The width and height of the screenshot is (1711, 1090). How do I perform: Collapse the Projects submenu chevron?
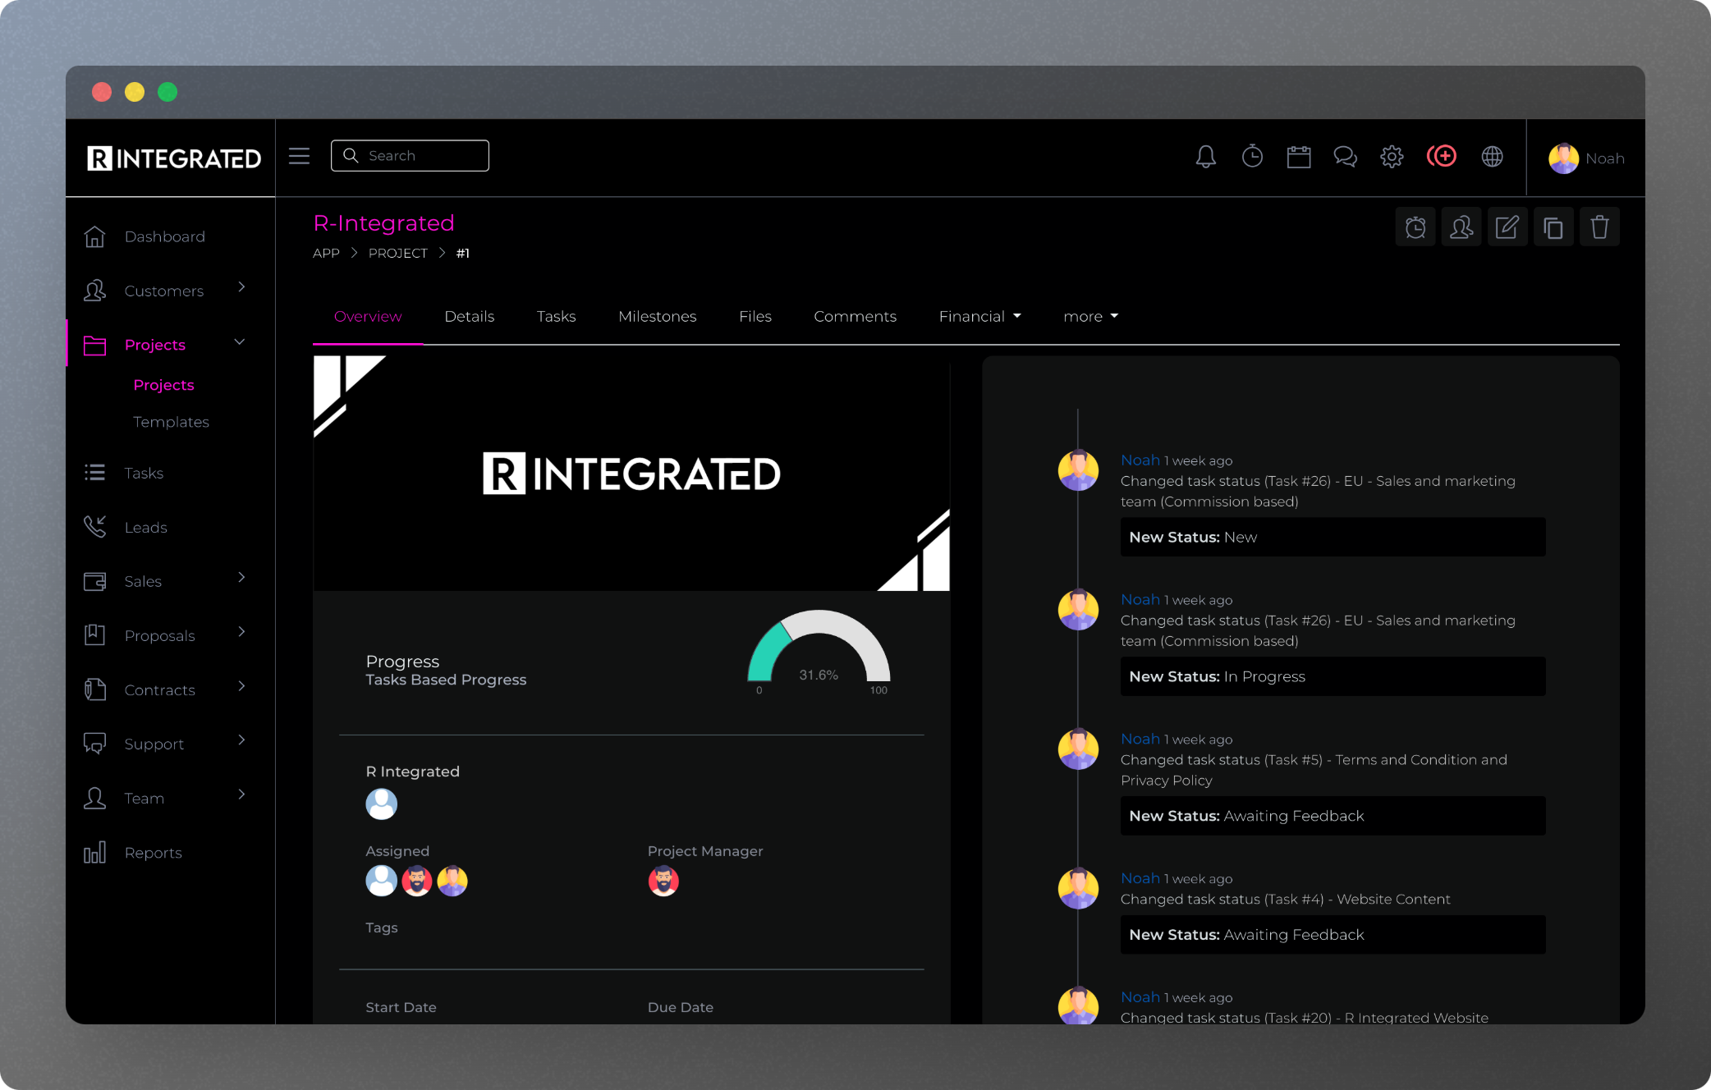click(x=240, y=341)
